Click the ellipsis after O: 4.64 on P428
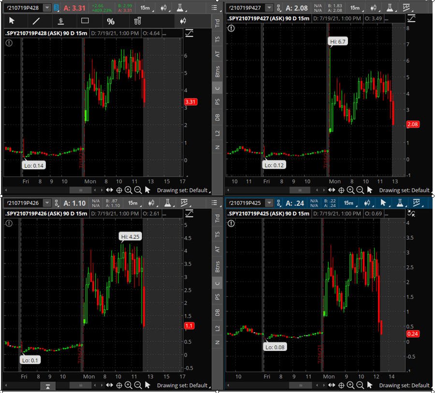The height and width of the screenshot is (393, 435). (x=164, y=33)
